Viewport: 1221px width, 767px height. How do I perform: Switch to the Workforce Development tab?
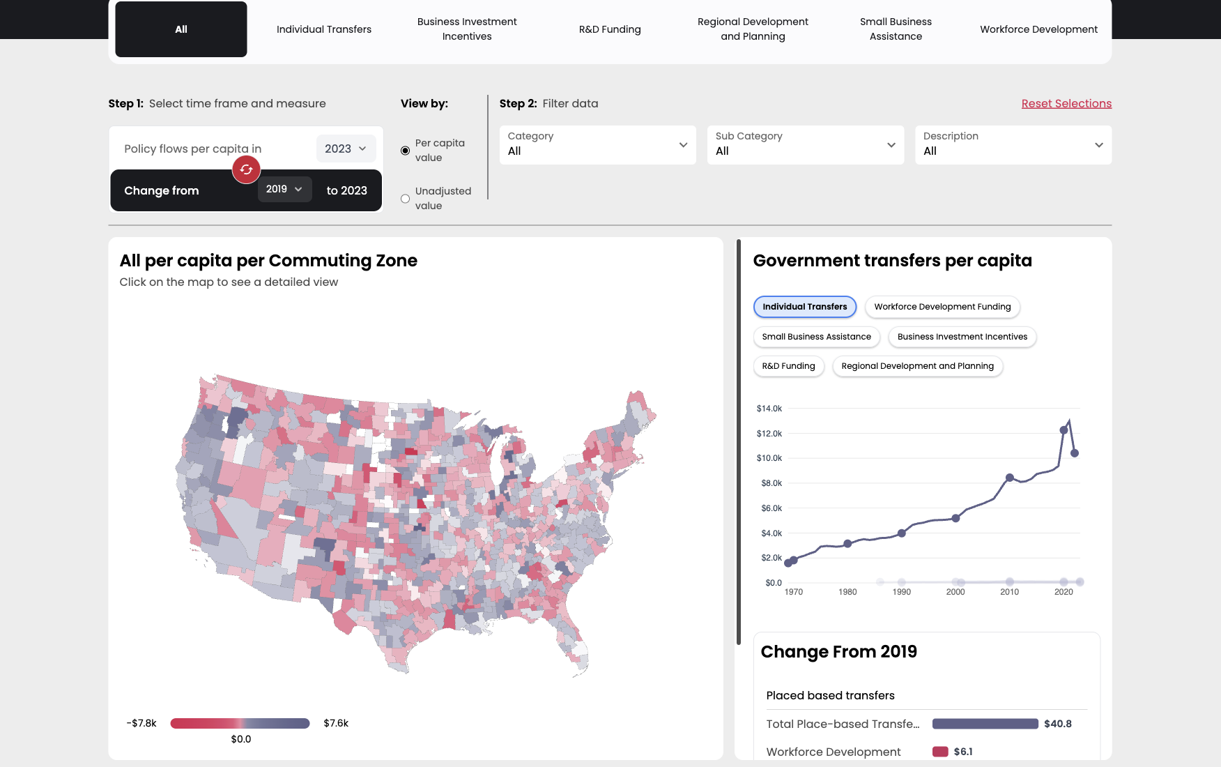coord(1038,29)
